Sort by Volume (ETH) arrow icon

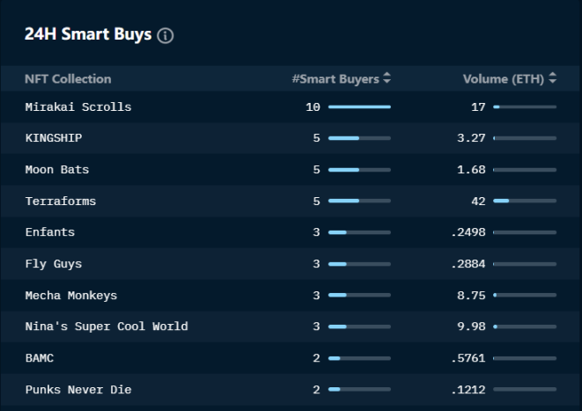pos(553,78)
